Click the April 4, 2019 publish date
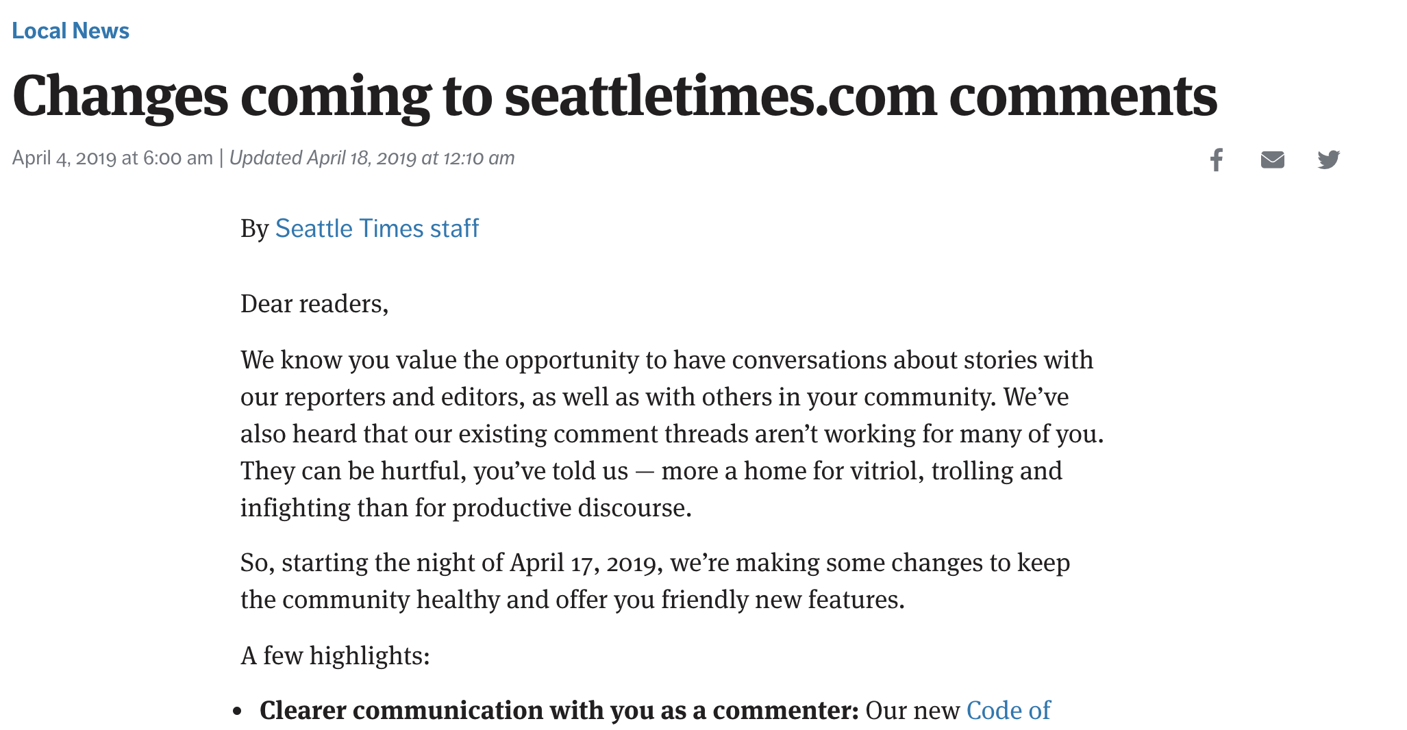This screenshot has width=1407, height=730. pos(112,158)
